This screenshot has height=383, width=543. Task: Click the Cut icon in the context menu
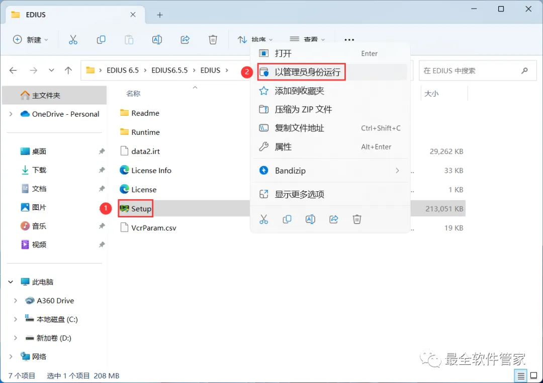point(264,219)
